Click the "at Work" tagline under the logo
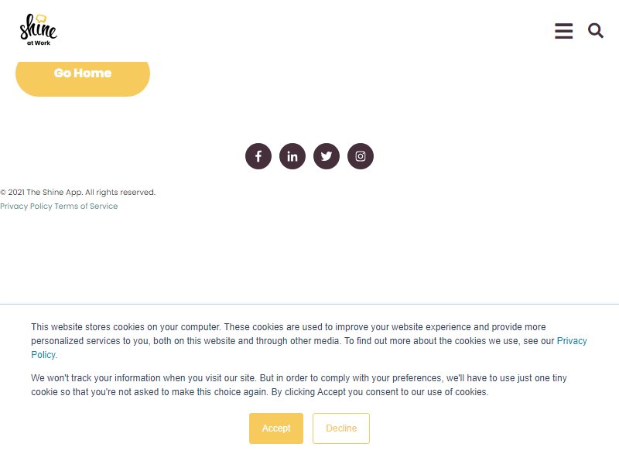This screenshot has height=464, width=619. click(x=38, y=43)
